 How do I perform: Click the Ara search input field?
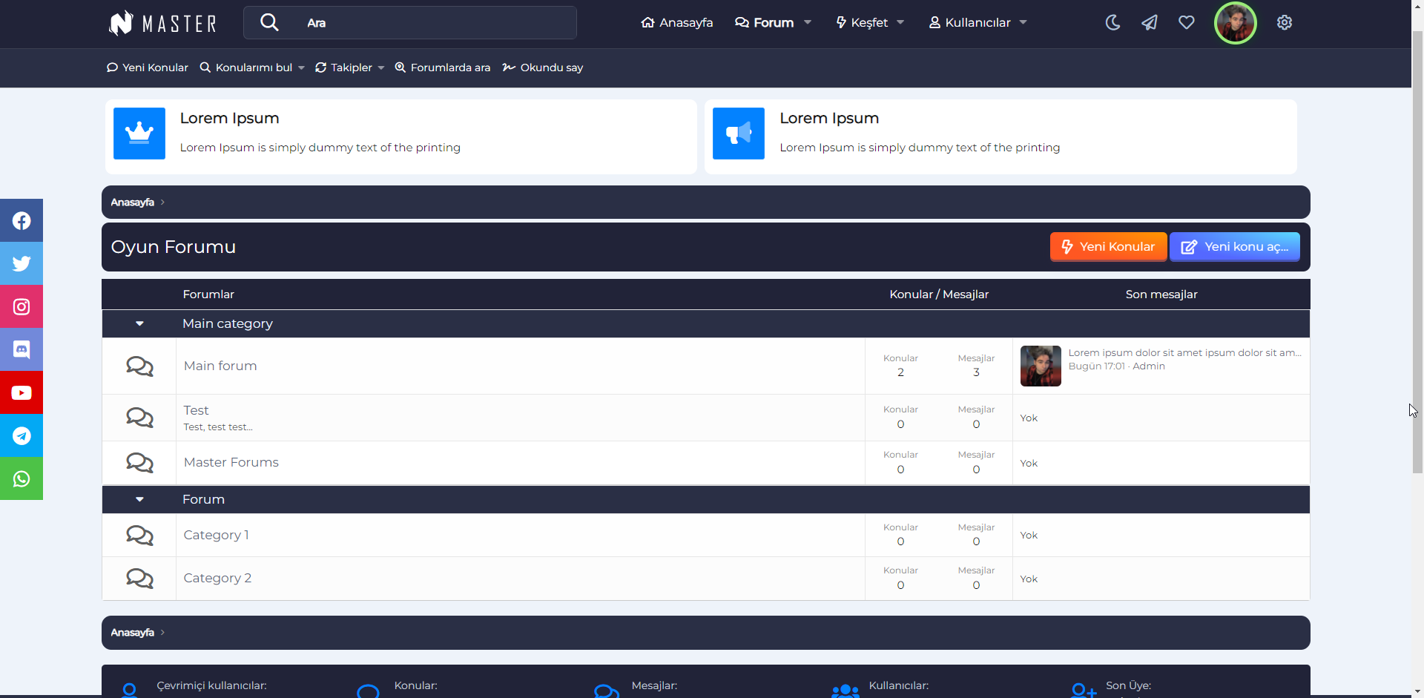click(438, 23)
